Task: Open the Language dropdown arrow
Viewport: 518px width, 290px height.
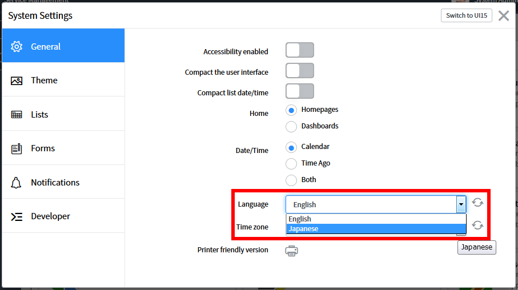Action: coord(461,204)
